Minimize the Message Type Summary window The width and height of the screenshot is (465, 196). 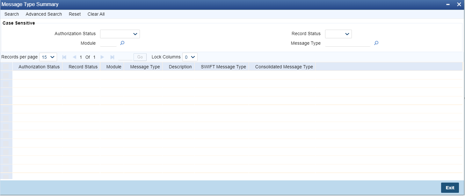tap(448, 4)
